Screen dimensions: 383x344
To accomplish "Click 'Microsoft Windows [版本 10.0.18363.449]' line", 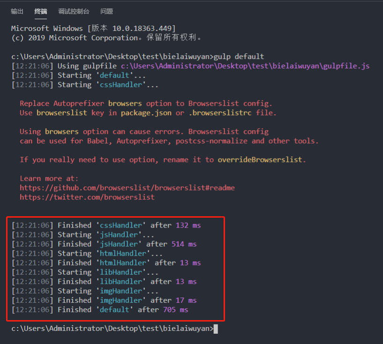I will pyautogui.click(x=93, y=29).
